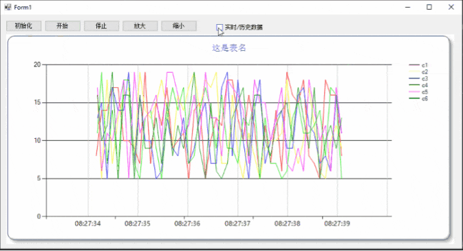This screenshot has height=251, width=463.
Task: Maximize the Form1 window
Action: 429,7
